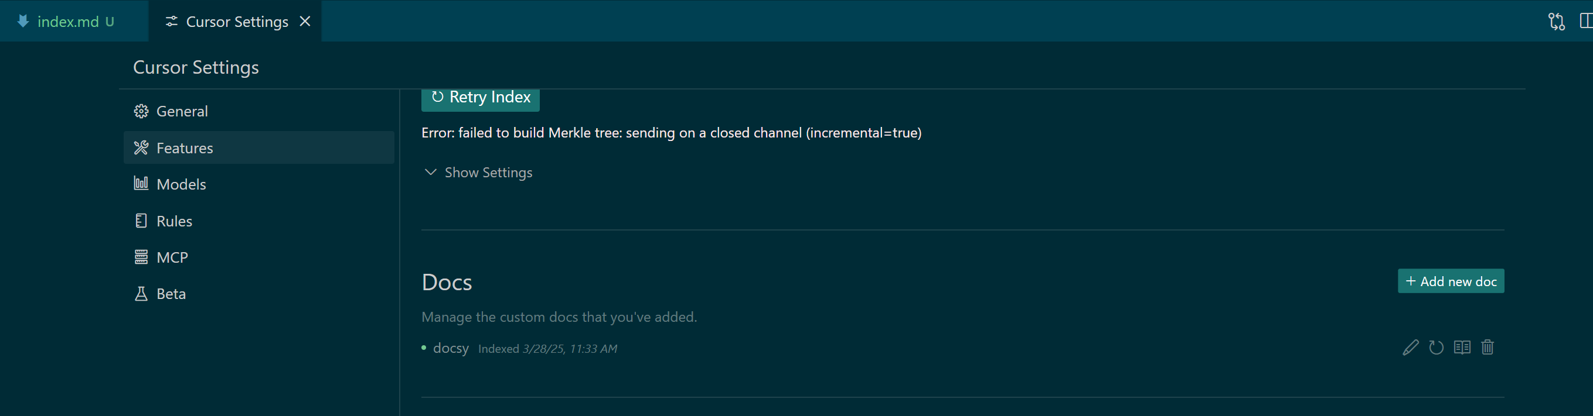Click the Beta flask icon
1593x416 pixels.
tap(141, 294)
